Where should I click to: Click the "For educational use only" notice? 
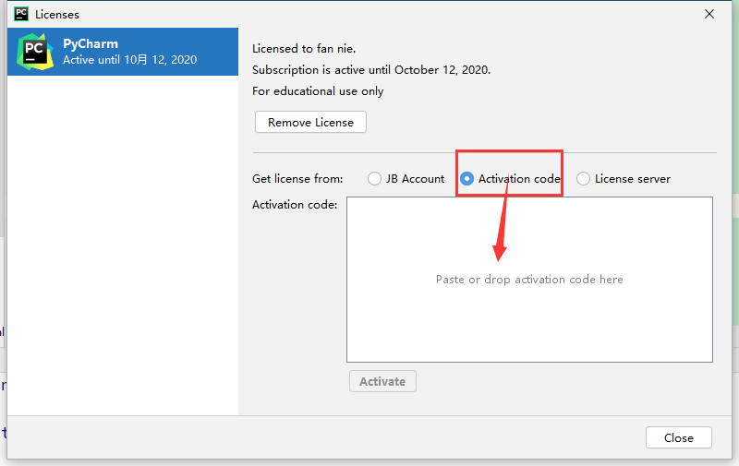pyautogui.click(x=318, y=91)
